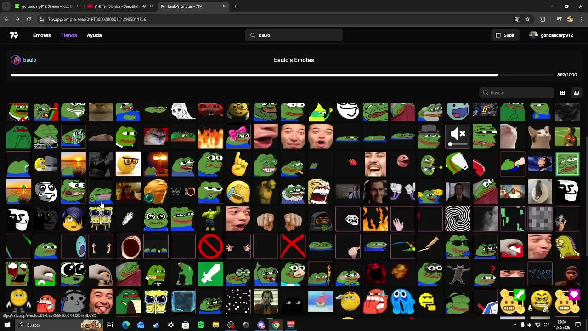588x331 pixels.
Task: Open the gonzaacarp912 account menu
Action: 551,35
